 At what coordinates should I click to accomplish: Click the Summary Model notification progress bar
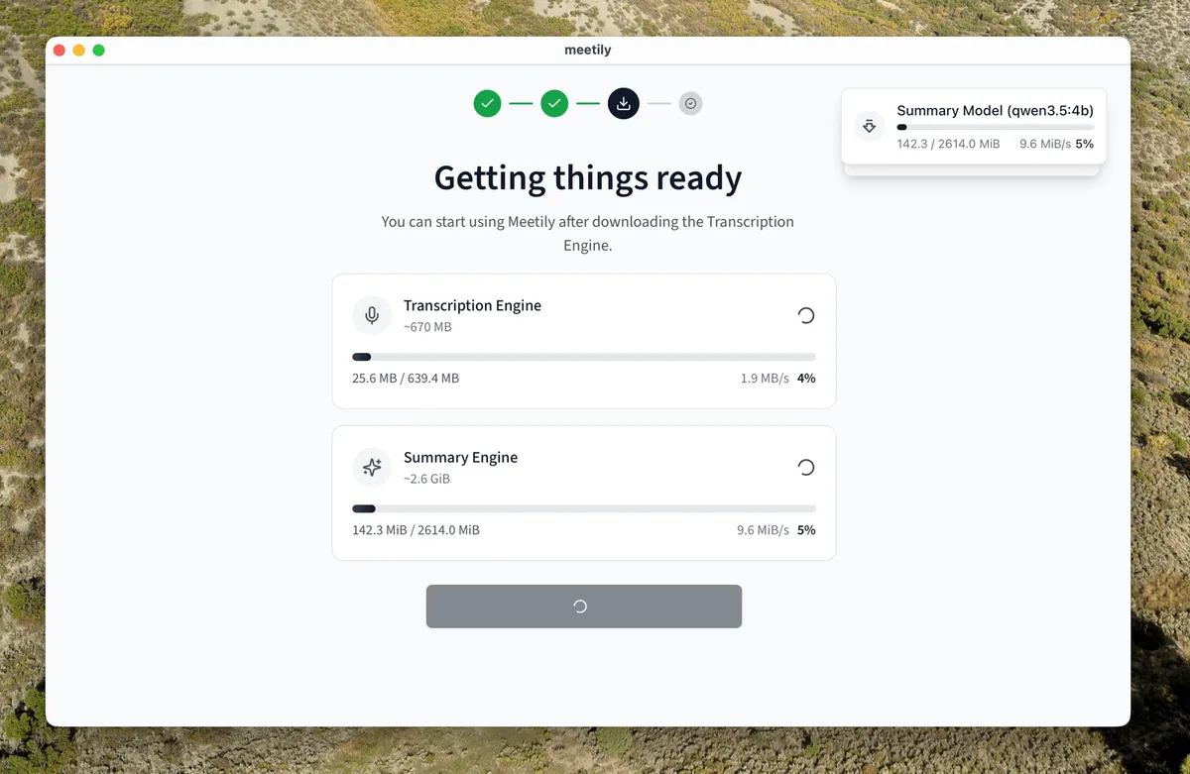pos(996,127)
